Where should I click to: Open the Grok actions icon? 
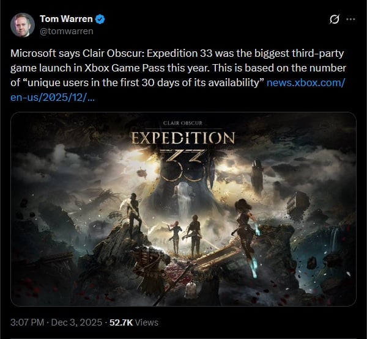(x=334, y=20)
